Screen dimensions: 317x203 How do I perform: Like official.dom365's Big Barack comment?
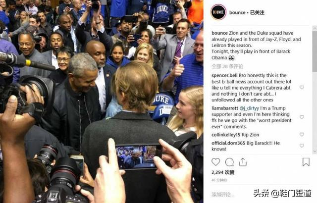coord(302,146)
